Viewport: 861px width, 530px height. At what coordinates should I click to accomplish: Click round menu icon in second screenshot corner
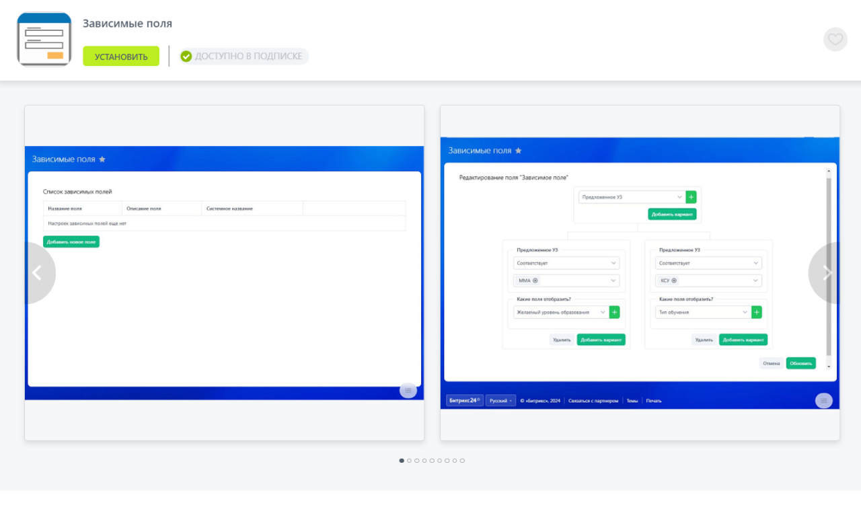(824, 400)
